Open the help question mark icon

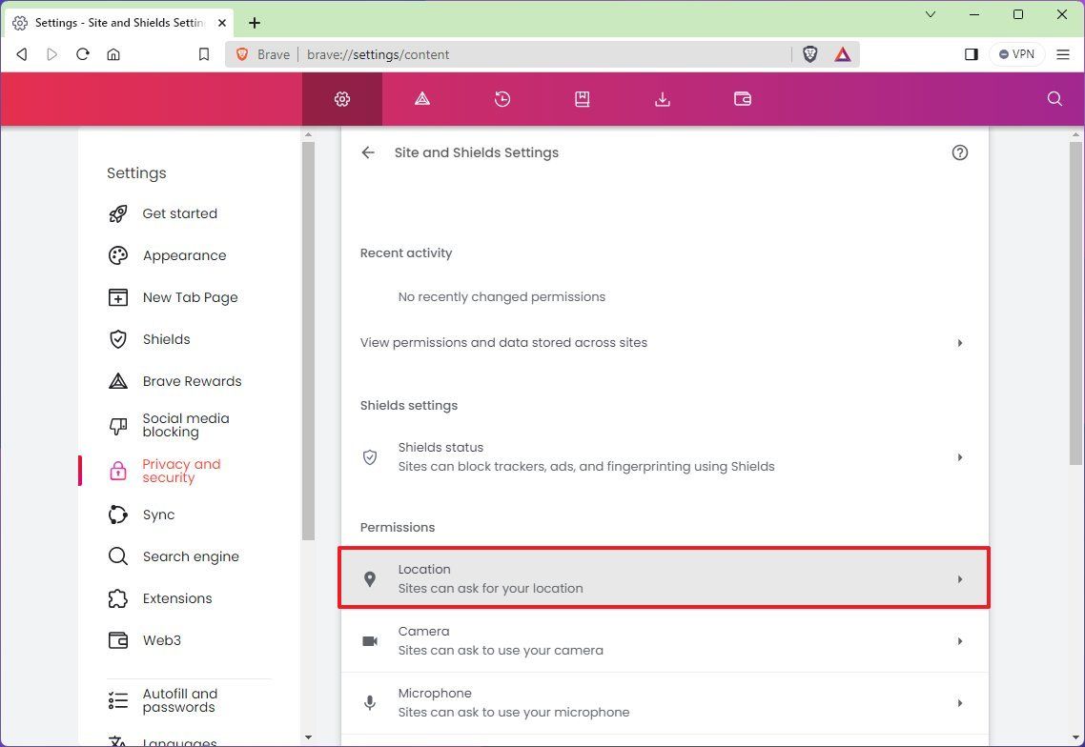point(960,152)
